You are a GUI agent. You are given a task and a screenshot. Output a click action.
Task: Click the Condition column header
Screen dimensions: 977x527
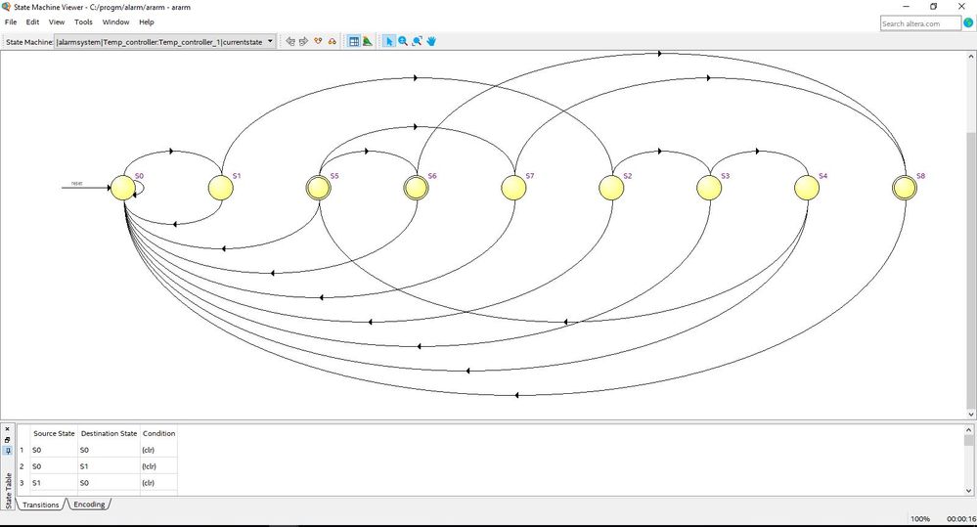click(158, 433)
